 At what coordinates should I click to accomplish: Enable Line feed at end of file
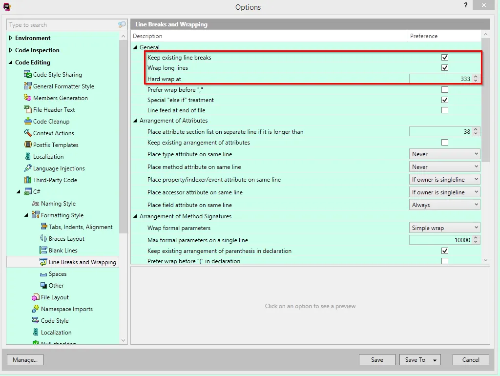[x=444, y=110]
